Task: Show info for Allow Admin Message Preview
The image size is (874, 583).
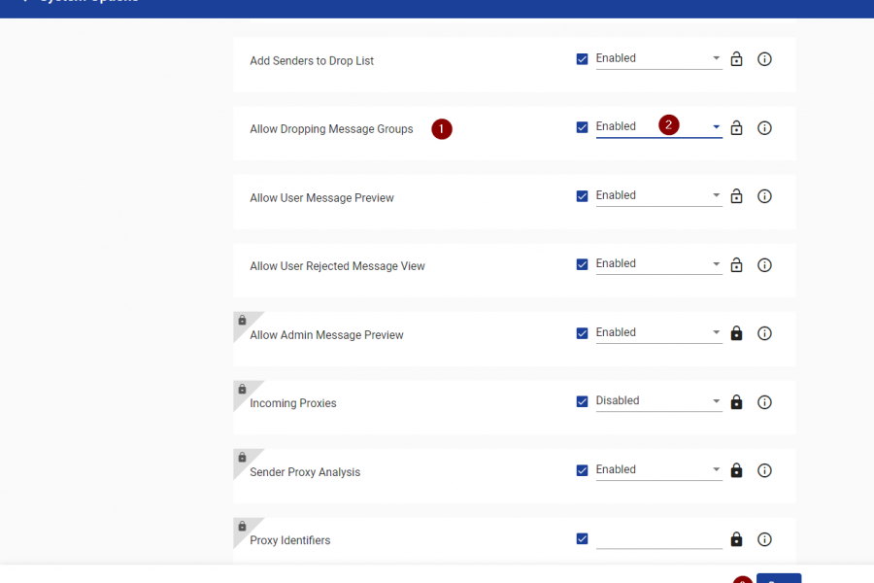Action: point(764,333)
